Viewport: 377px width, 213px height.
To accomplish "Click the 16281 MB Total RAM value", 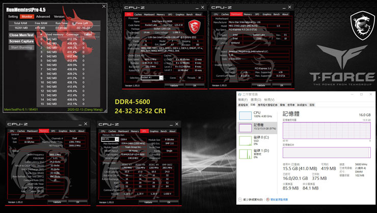I will click(21, 28).
